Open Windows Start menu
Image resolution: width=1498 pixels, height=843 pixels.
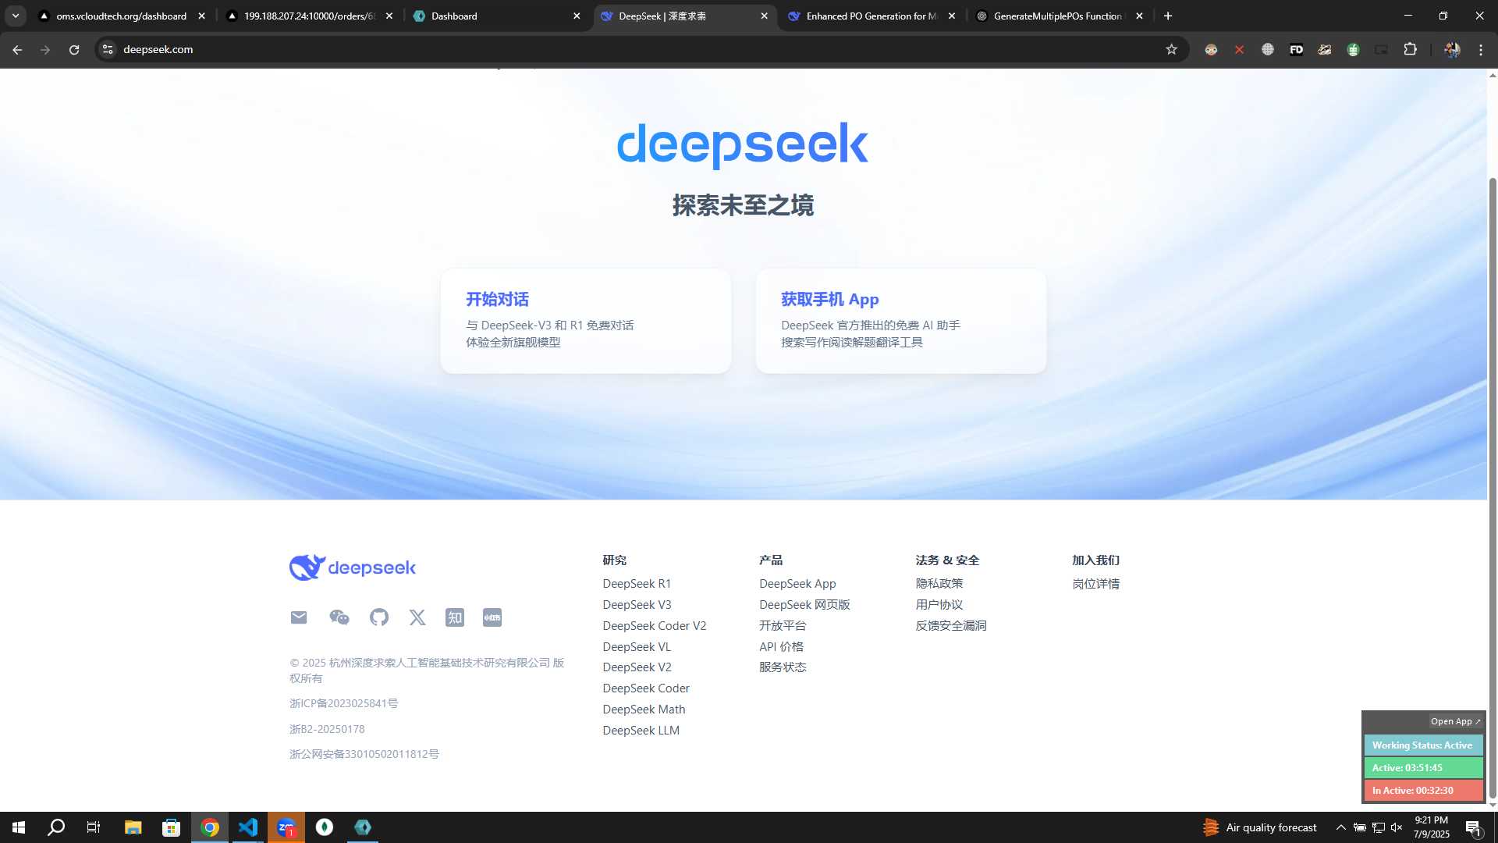[x=19, y=827]
